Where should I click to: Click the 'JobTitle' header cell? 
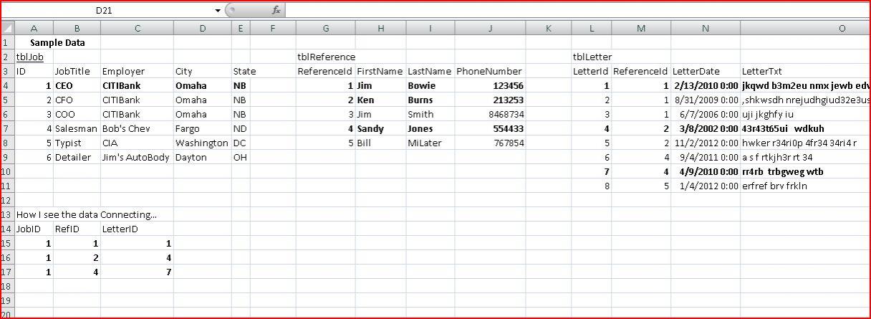point(77,72)
